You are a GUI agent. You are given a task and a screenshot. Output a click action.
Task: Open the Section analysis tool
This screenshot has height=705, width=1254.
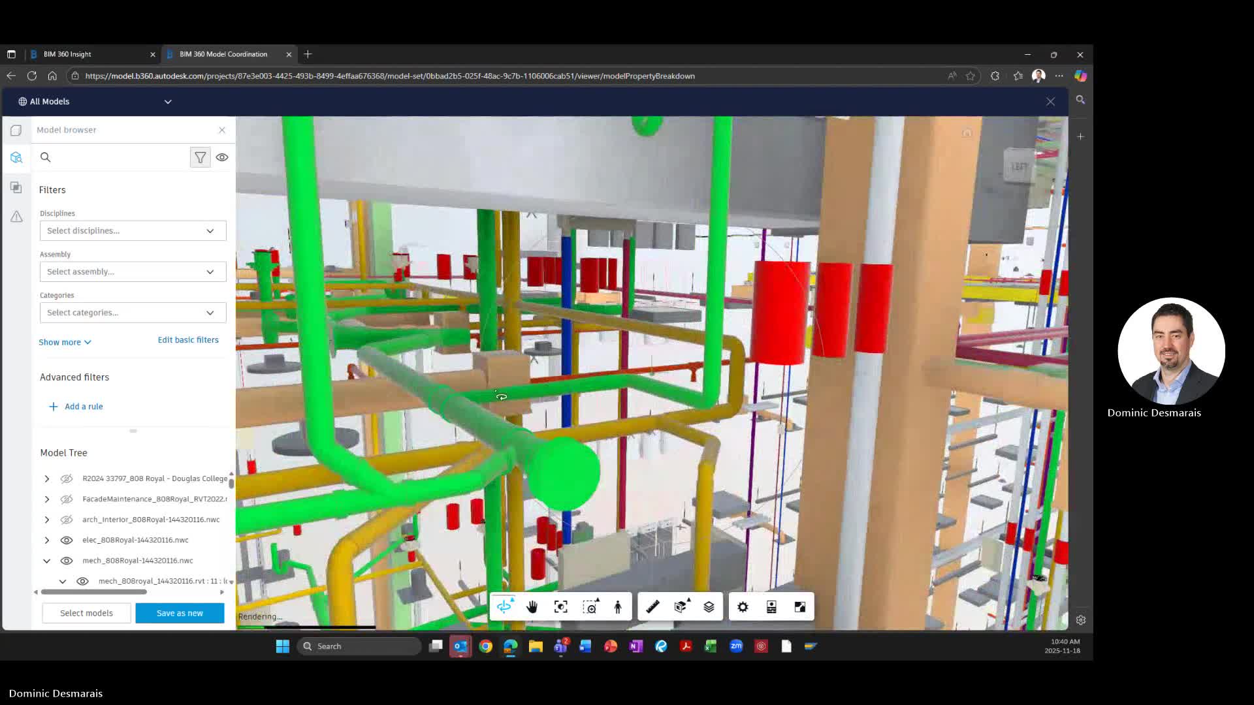[681, 607]
